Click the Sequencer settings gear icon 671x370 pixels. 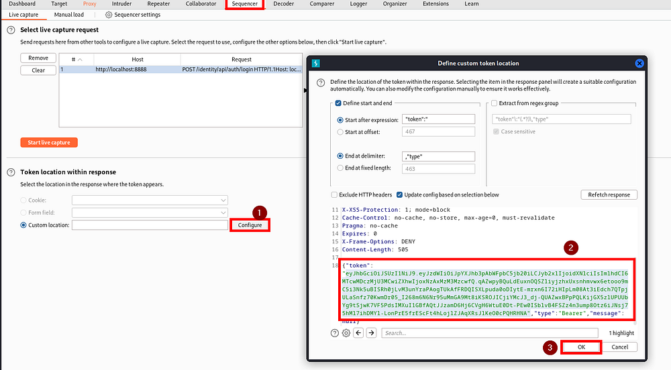[x=109, y=15]
